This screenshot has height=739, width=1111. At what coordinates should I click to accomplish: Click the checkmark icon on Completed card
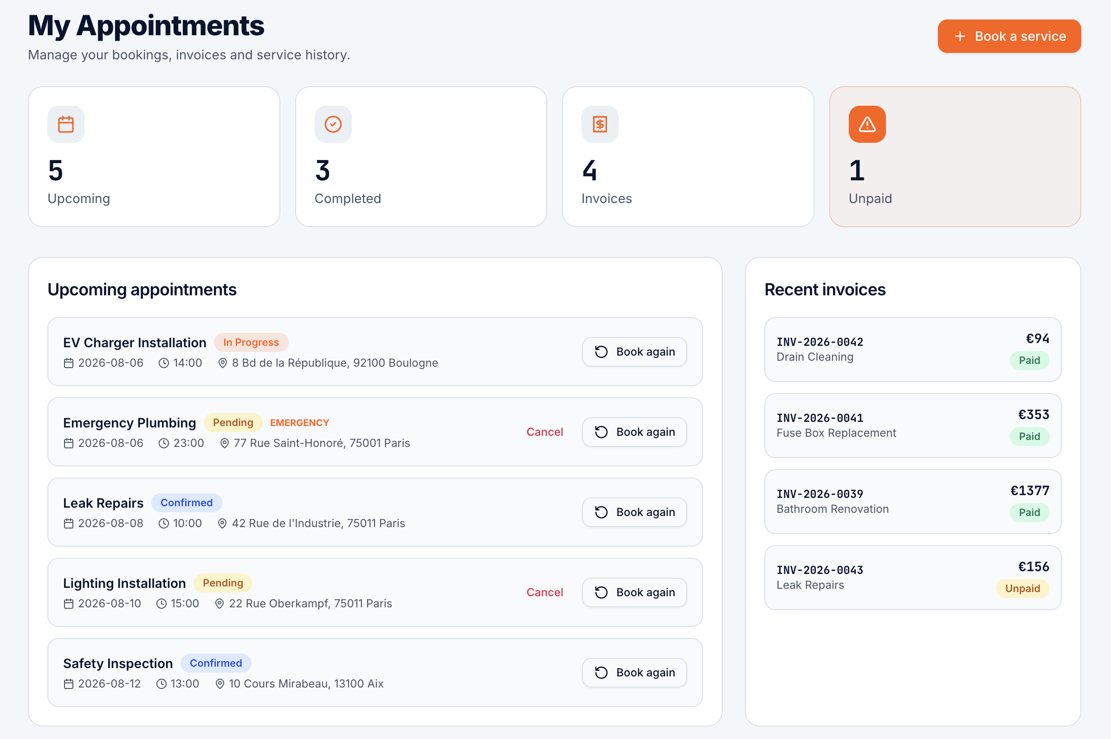(x=333, y=124)
